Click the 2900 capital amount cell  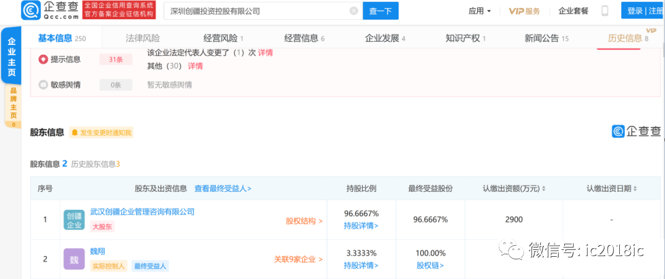(514, 220)
